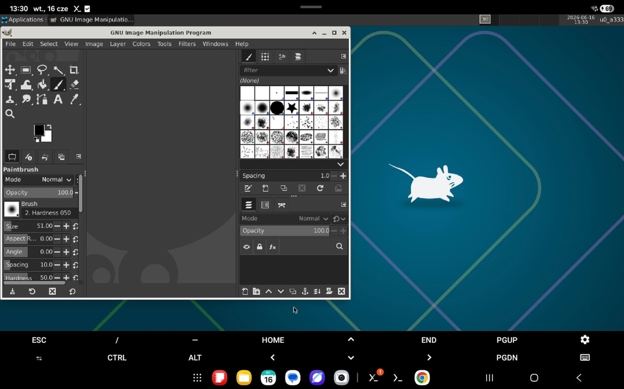Click the merge down layers icon
624x389 pixels.
coord(317,292)
